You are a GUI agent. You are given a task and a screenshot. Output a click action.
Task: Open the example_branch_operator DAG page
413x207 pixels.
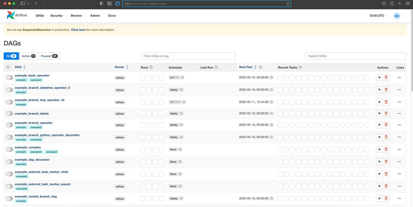[33, 123]
